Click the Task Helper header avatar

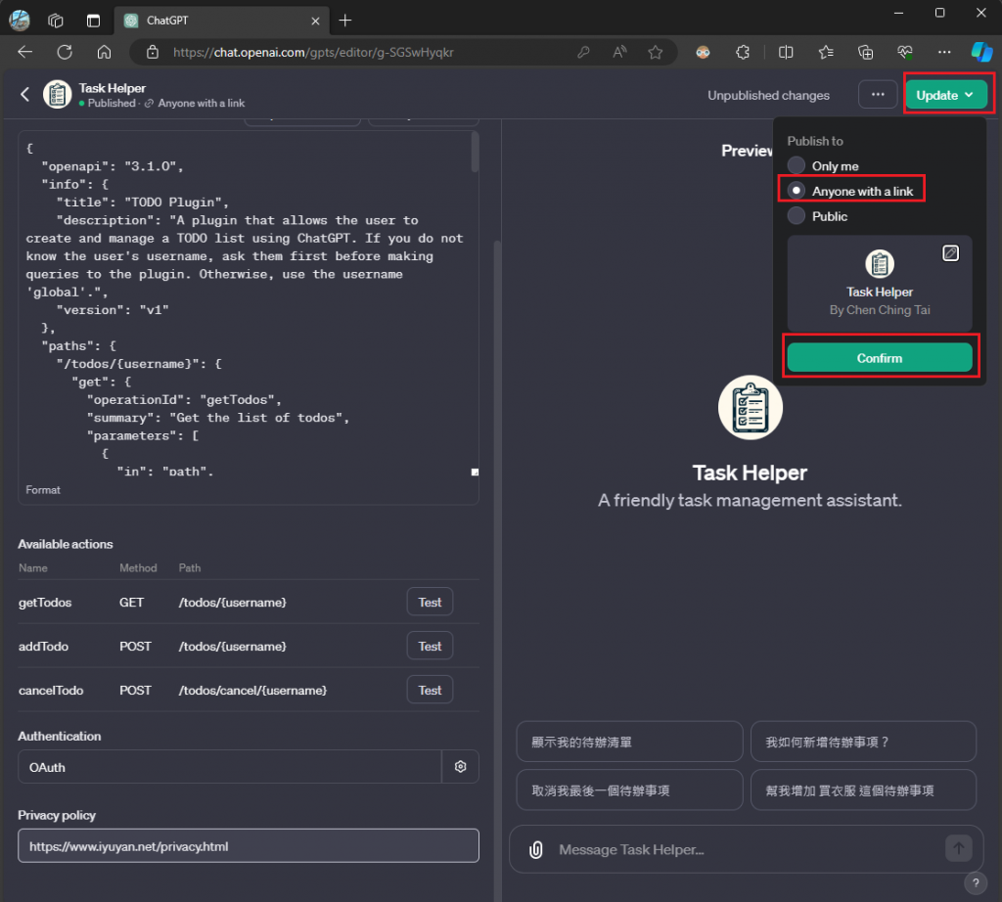click(x=57, y=95)
